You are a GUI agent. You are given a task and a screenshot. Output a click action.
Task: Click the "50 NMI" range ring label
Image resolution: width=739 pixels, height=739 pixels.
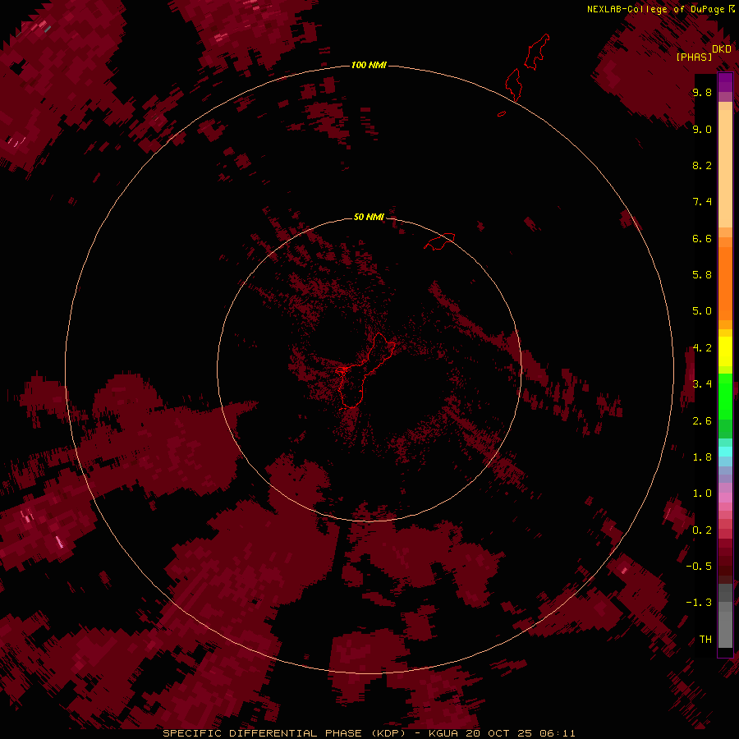[369, 217]
